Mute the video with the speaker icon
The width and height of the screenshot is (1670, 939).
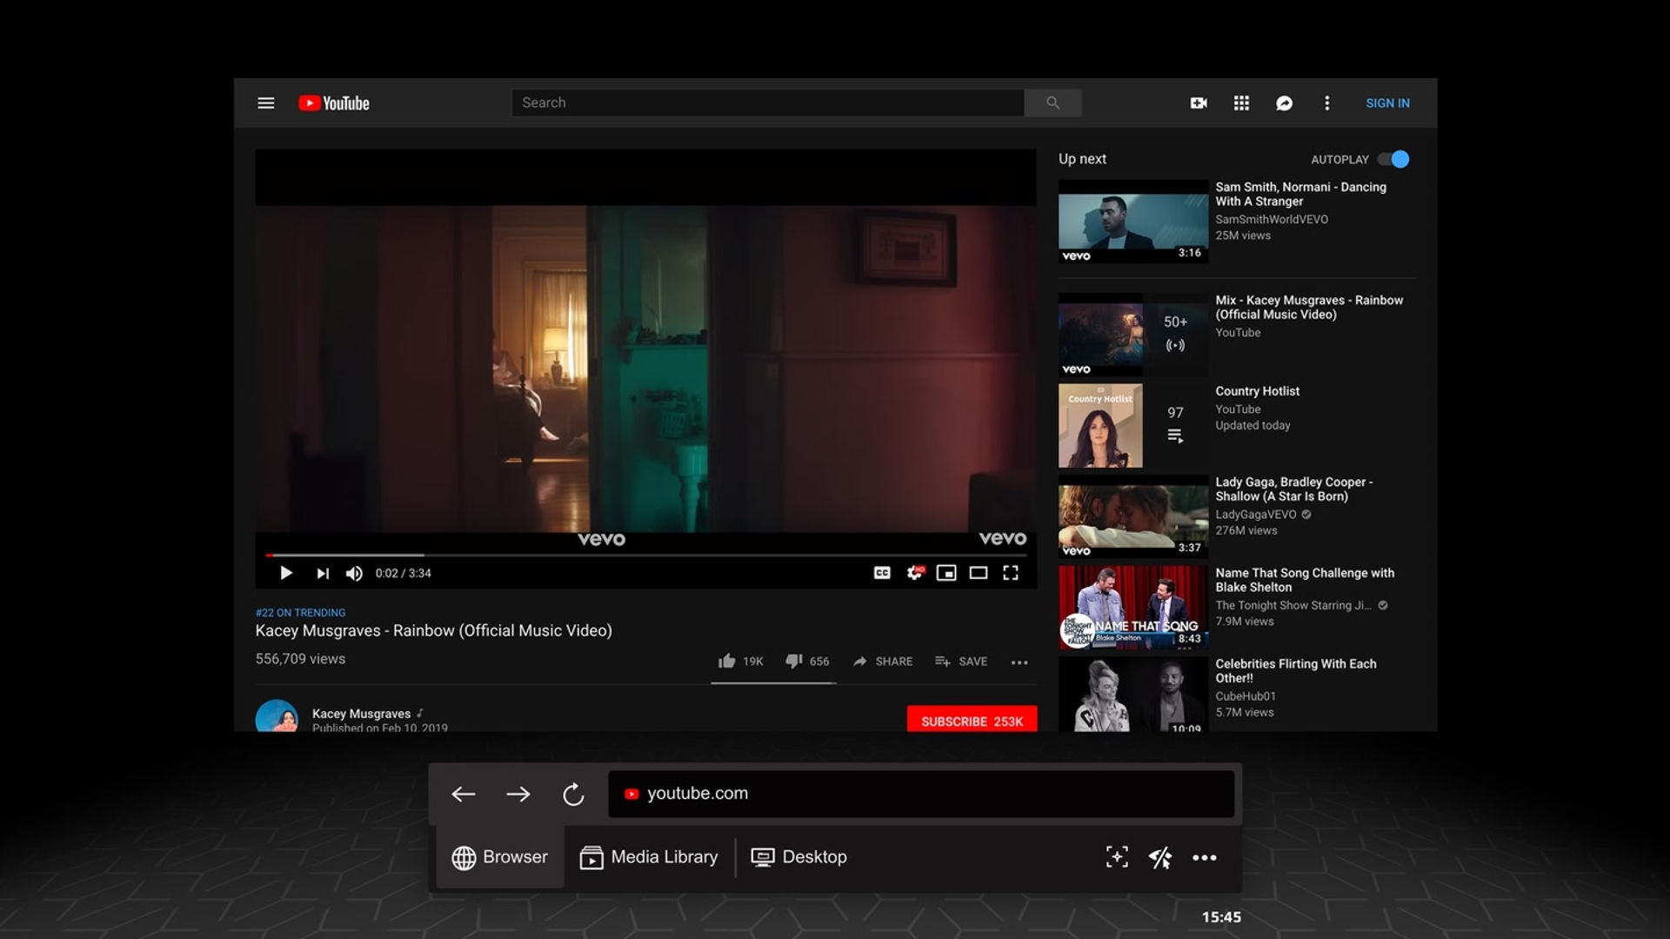point(354,573)
